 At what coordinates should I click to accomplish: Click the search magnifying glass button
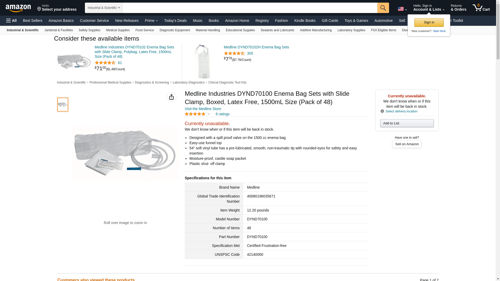click(383, 8)
